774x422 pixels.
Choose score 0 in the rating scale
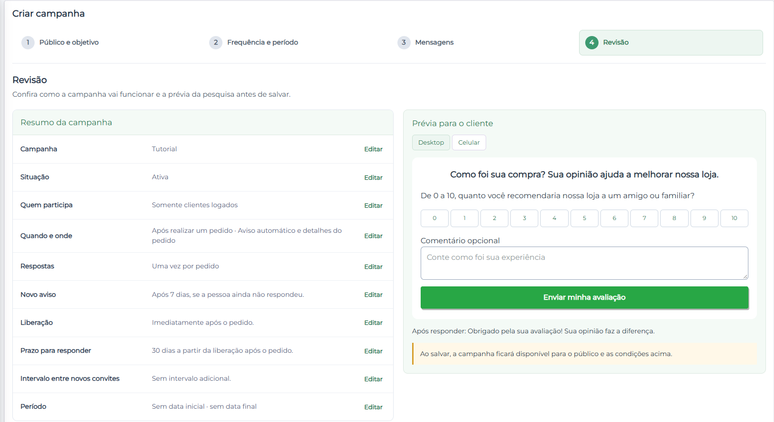[x=434, y=218]
